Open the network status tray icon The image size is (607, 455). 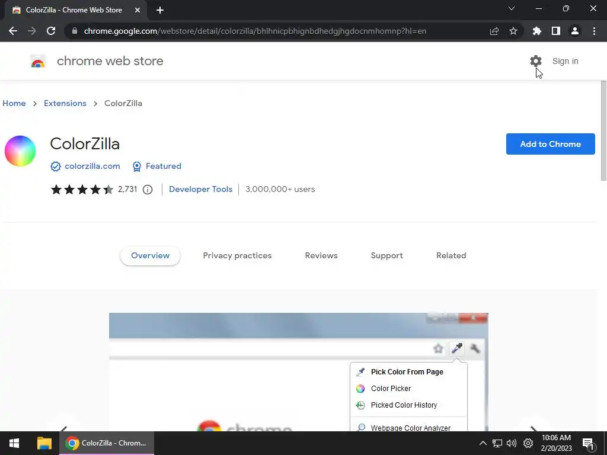497,443
